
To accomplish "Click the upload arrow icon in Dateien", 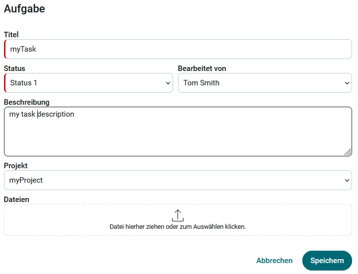I will [178, 215].
